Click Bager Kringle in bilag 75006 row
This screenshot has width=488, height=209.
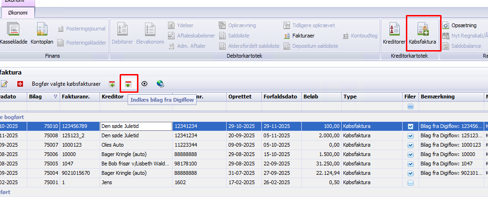136,155
